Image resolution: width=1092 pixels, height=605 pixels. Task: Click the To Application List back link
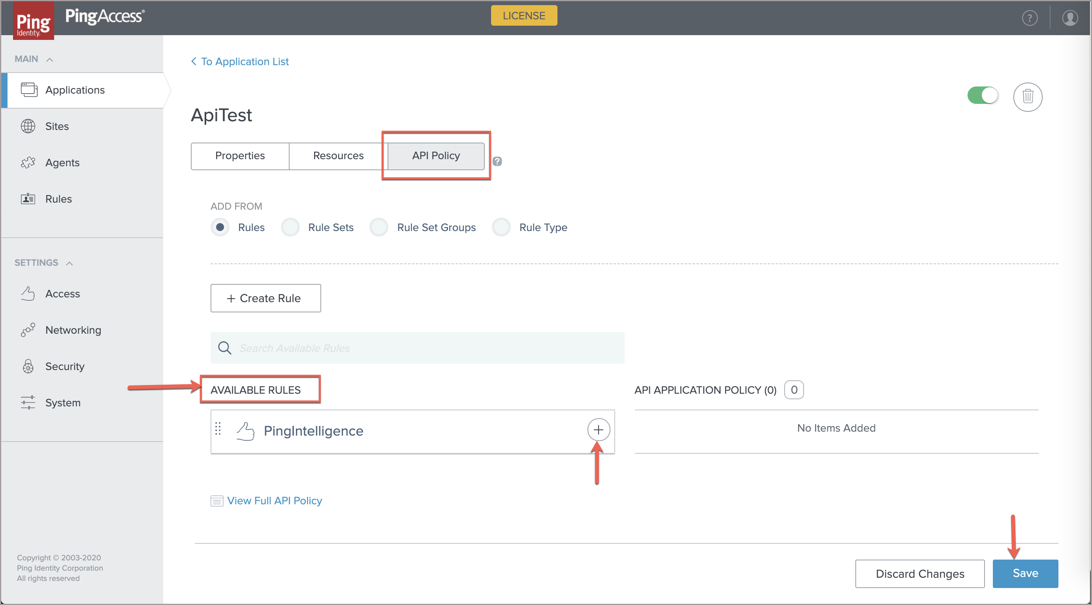tap(240, 61)
